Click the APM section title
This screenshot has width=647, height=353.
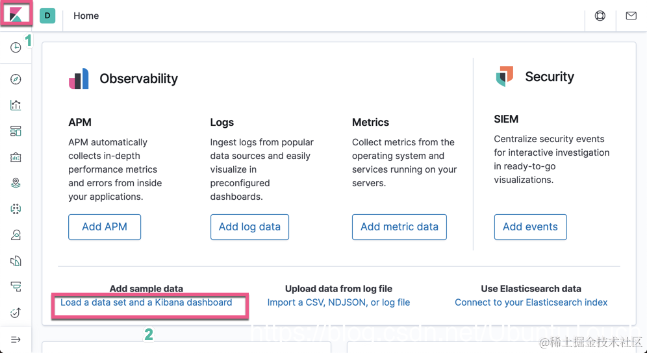tap(80, 122)
